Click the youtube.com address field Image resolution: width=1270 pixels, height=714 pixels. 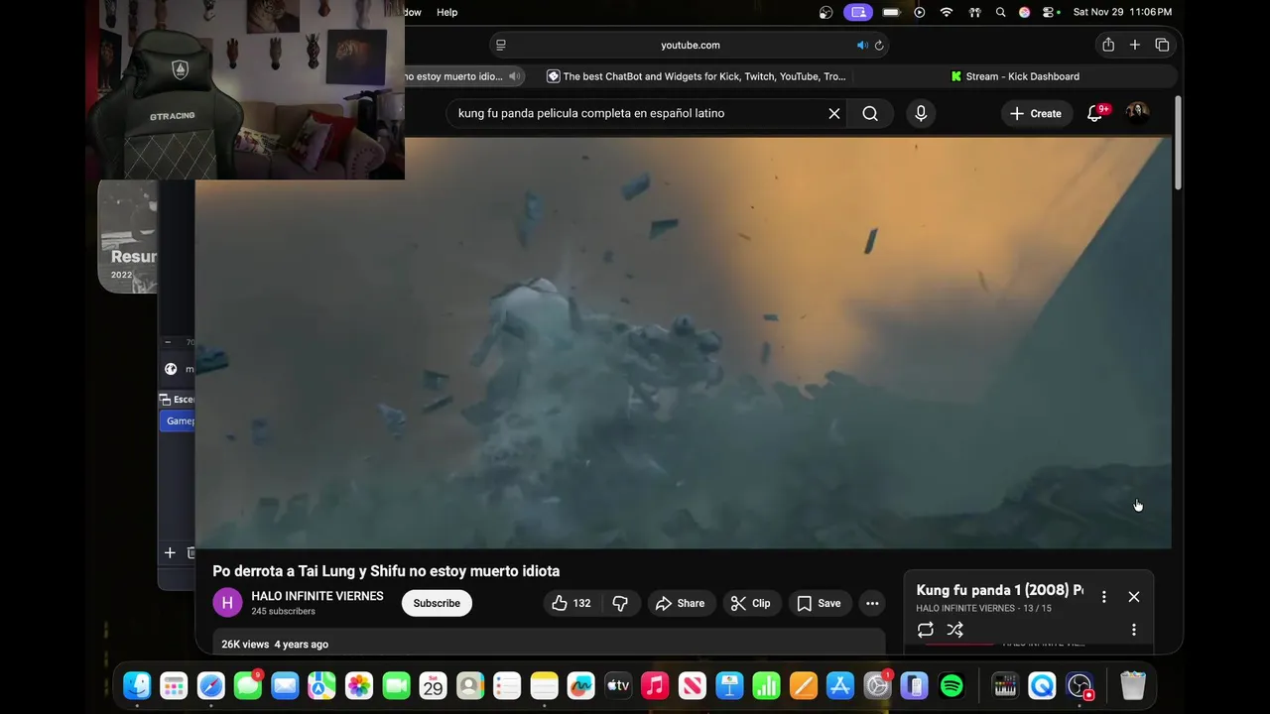[690, 45]
